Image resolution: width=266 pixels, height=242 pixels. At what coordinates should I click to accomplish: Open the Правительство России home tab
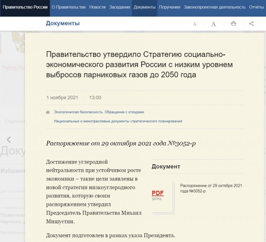(25, 7)
